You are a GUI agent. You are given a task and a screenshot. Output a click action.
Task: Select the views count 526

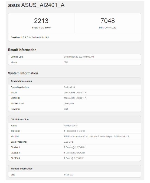tap(66, 62)
